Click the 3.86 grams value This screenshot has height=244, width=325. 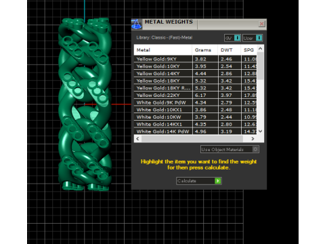(x=200, y=110)
